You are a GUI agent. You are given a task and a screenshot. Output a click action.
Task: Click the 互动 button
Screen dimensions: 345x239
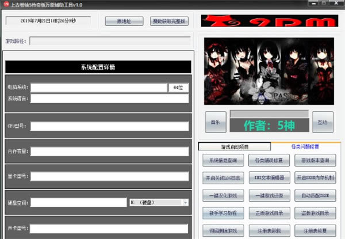(x=323, y=122)
